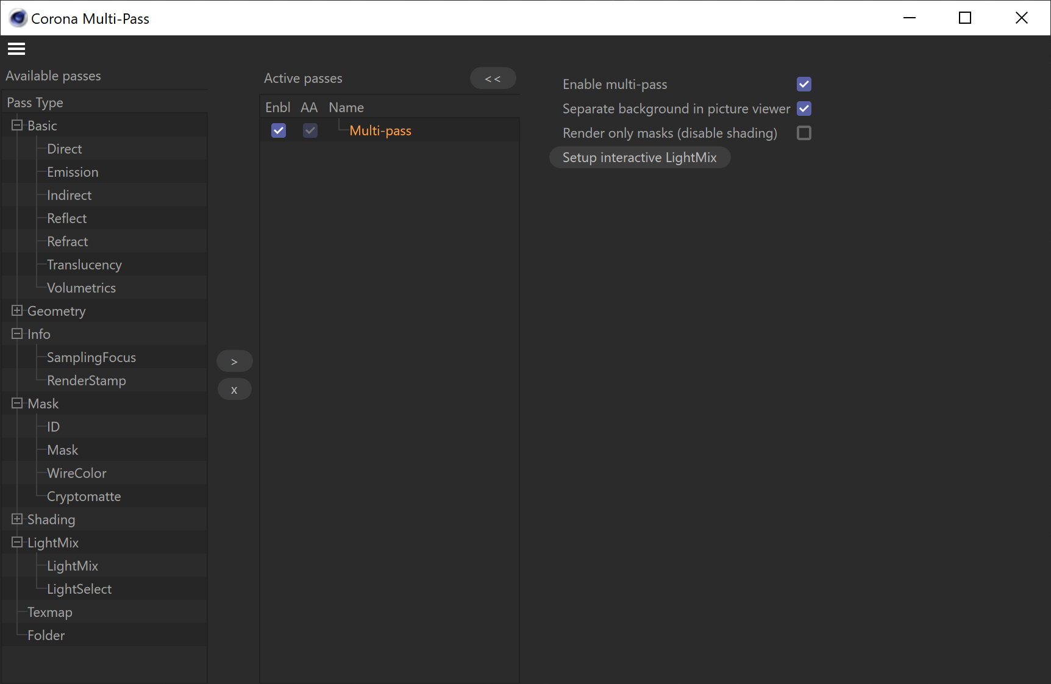Open the hamburger menu icon
This screenshot has height=684, width=1051.
pos(16,49)
